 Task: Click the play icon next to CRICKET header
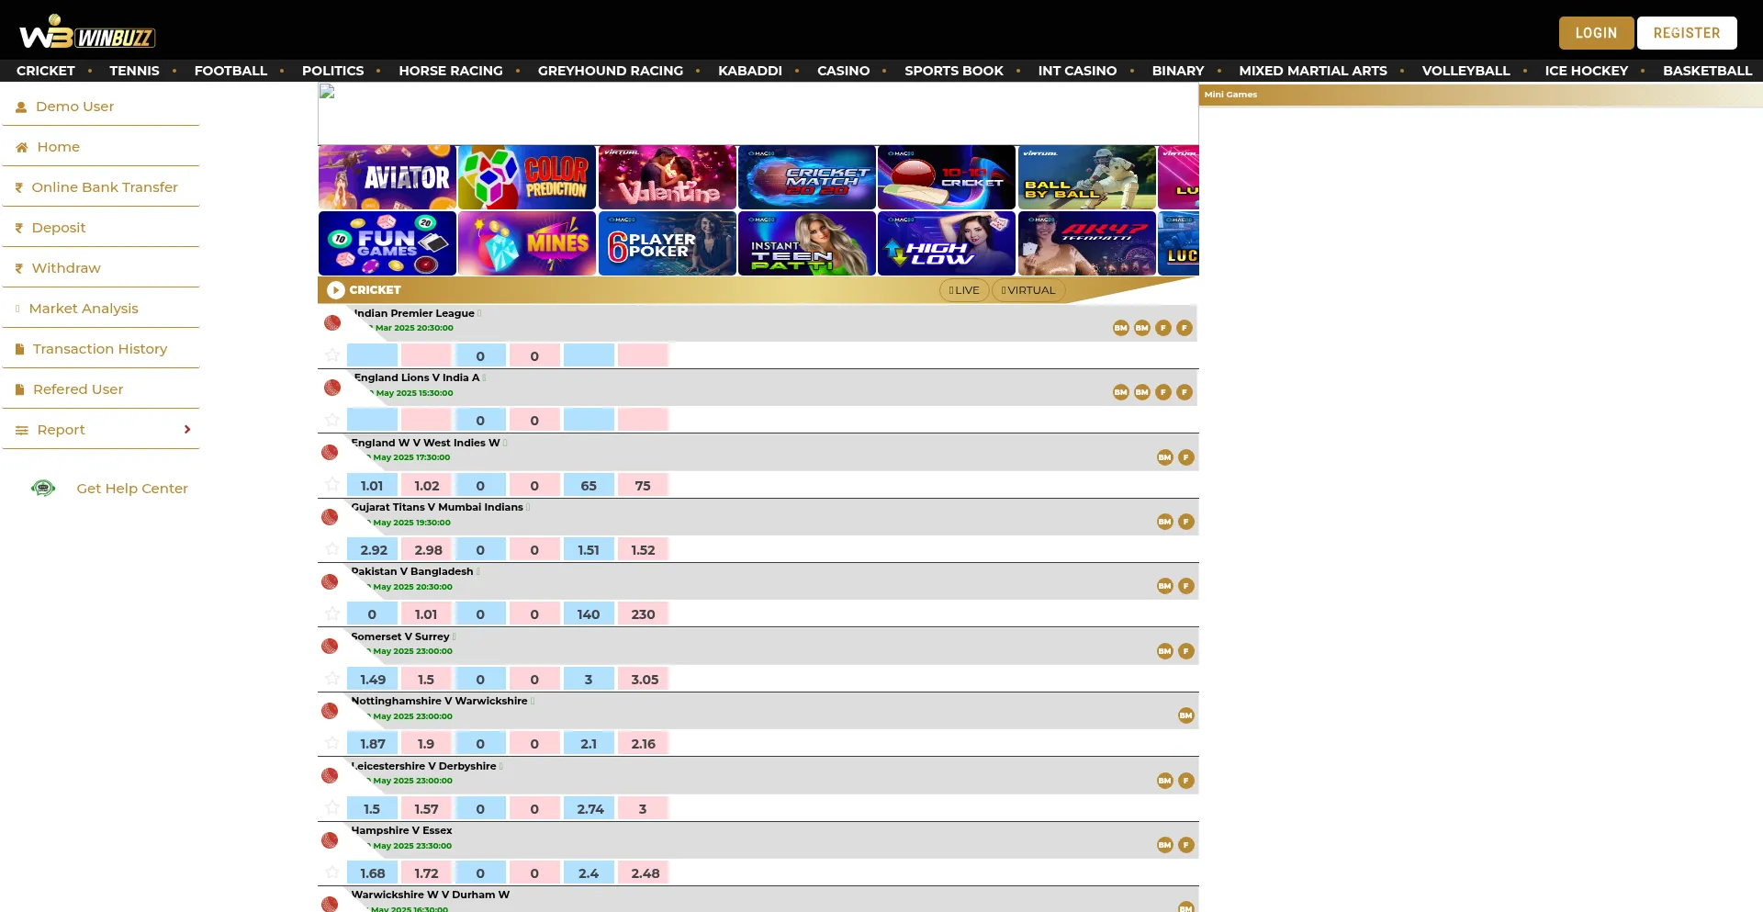point(336,290)
